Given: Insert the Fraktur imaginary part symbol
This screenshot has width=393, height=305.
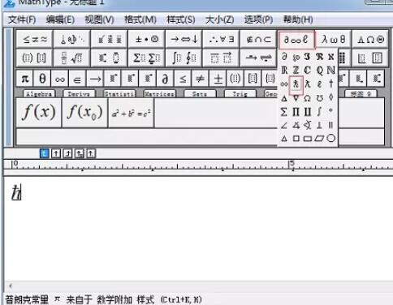Looking at the screenshot, I should pyautogui.click(x=307, y=57).
